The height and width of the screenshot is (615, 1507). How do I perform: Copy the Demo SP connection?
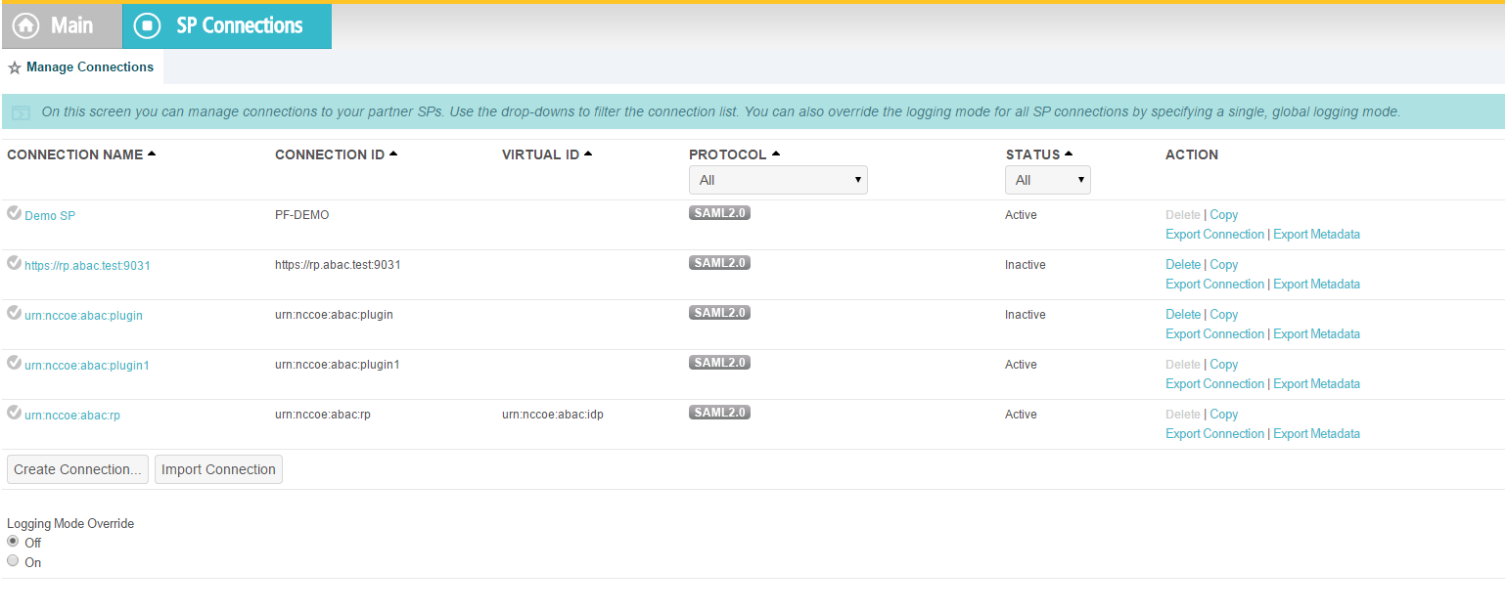(x=1224, y=215)
